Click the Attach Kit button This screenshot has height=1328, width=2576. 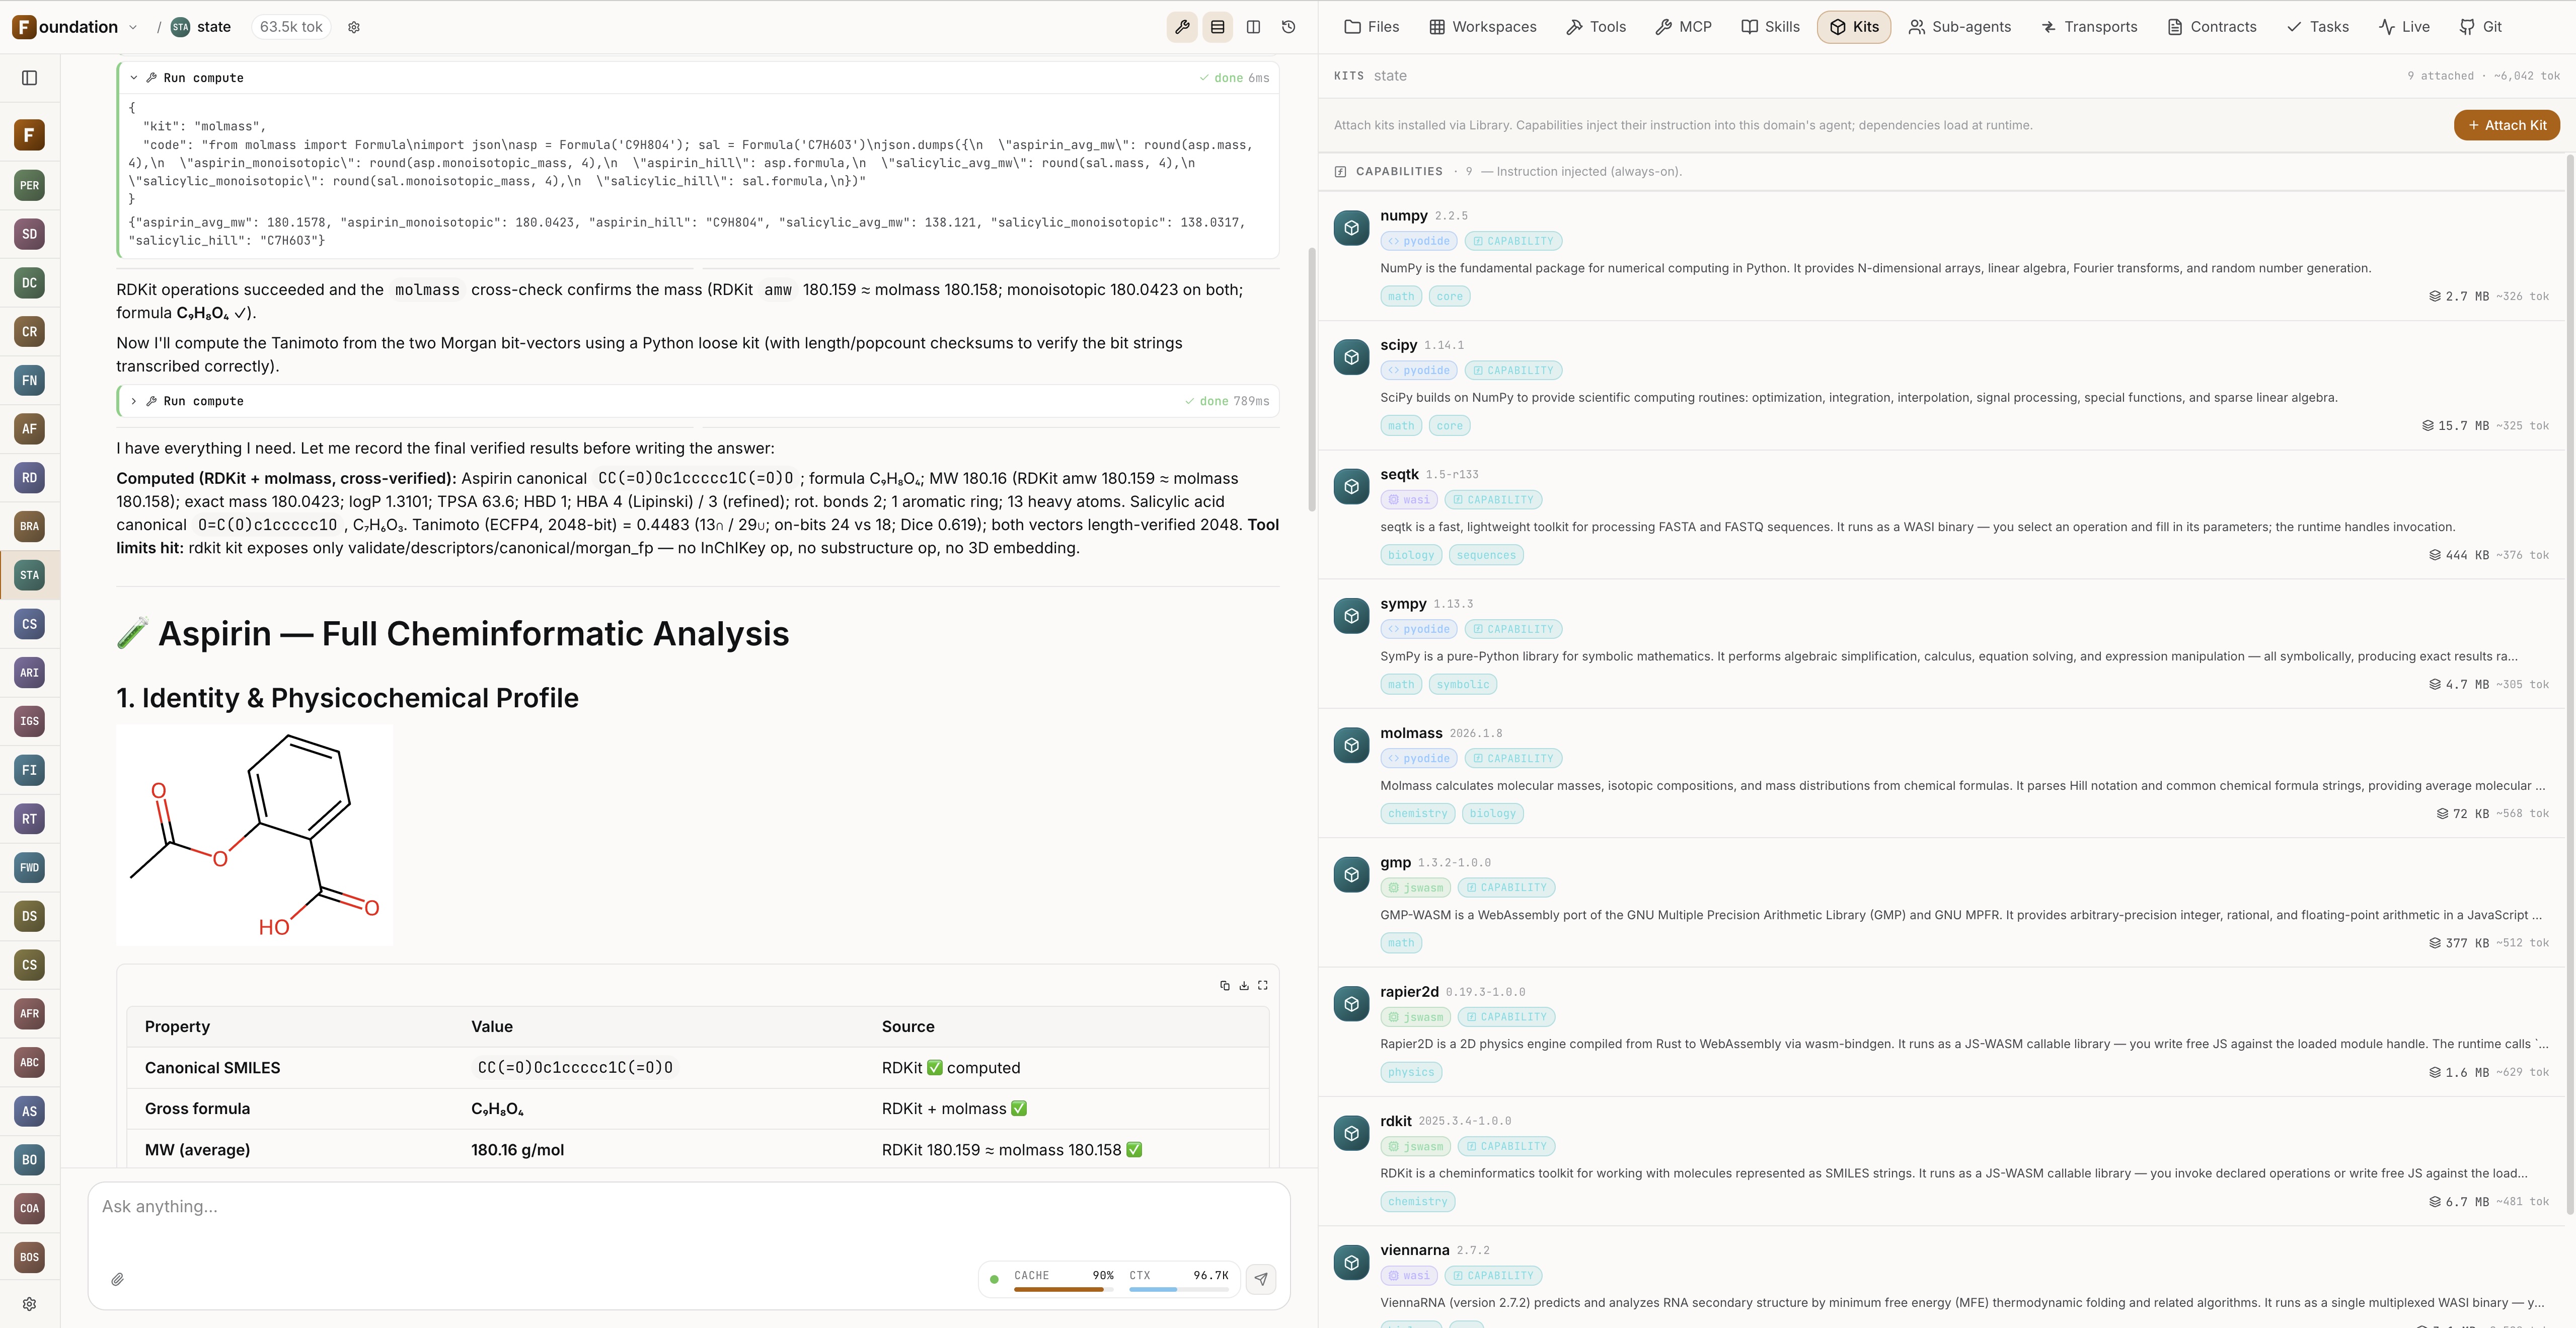pos(2507,125)
